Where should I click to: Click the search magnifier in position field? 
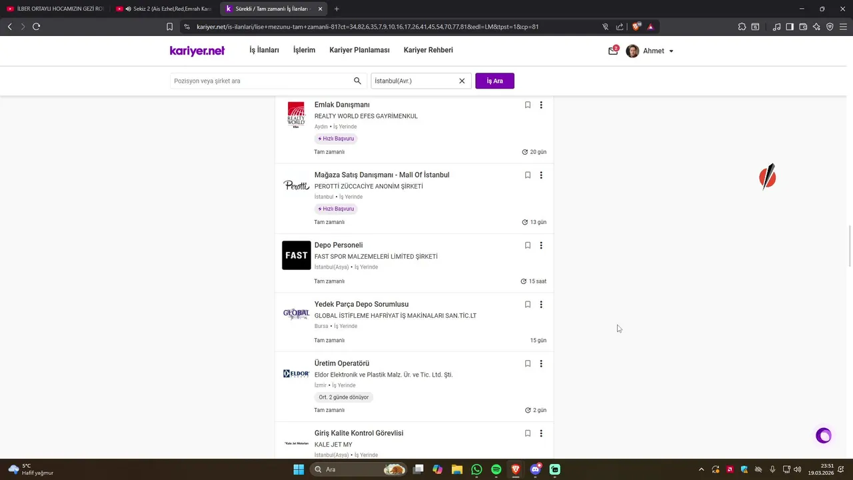(357, 81)
